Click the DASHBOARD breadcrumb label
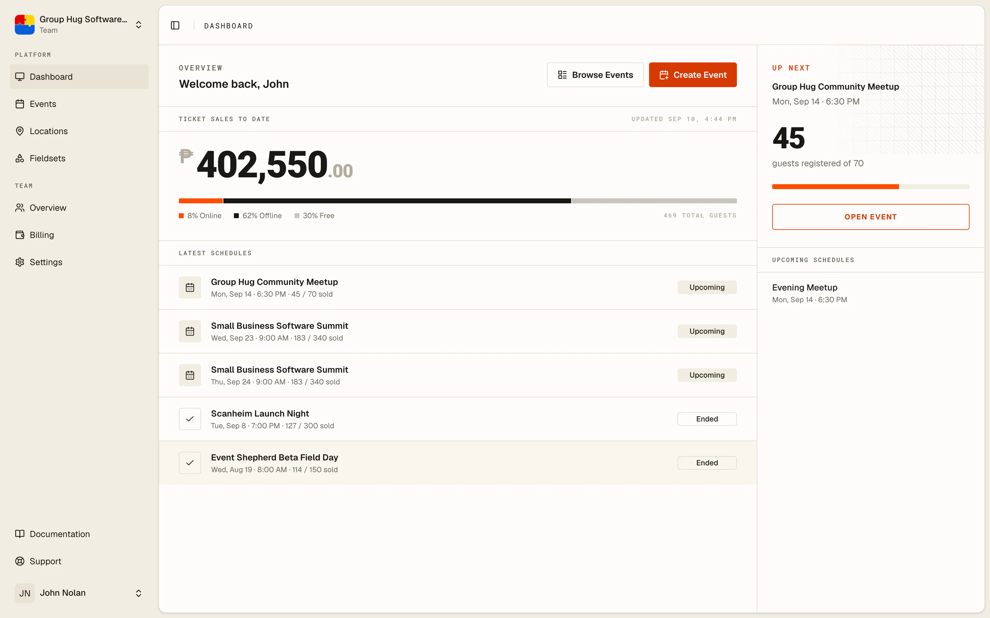990x618 pixels. tap(228, 26)
